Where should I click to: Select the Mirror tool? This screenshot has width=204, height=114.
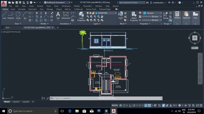click(x=41, y=17)
